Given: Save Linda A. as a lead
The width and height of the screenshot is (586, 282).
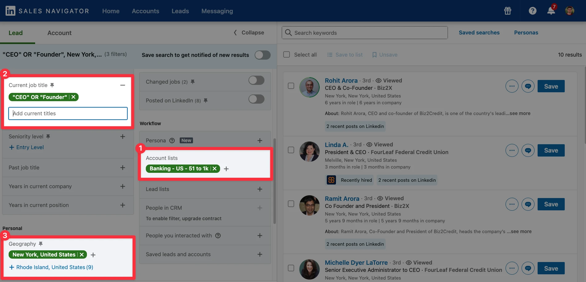Looking at the screenshot, I should (x=551, y=150).
